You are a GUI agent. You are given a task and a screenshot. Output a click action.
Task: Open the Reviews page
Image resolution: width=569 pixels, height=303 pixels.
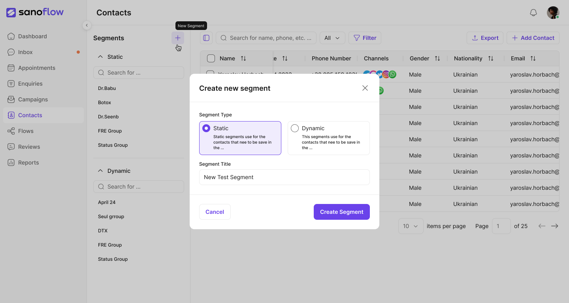coord(43,147)
